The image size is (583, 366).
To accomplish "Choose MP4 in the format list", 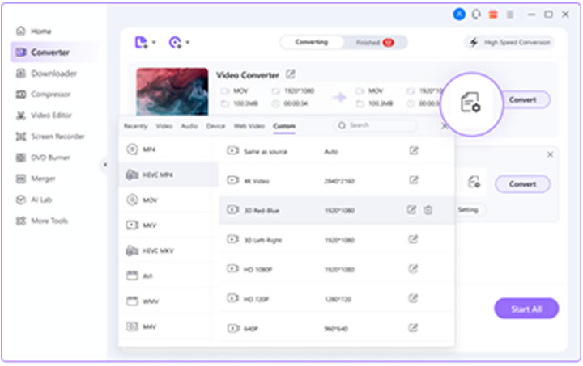I will point(168,149).
